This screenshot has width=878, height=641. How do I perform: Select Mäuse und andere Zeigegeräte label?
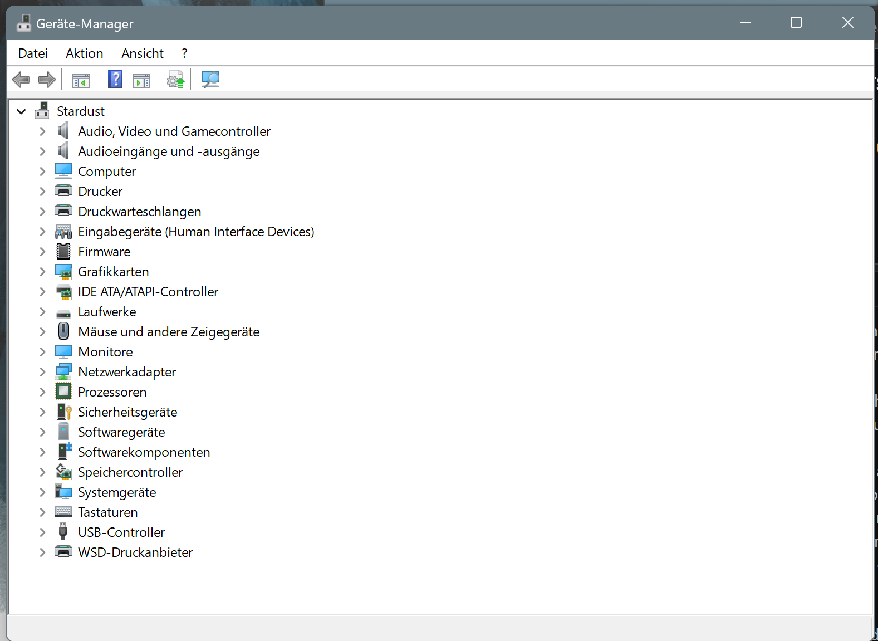tap(169, 332)
